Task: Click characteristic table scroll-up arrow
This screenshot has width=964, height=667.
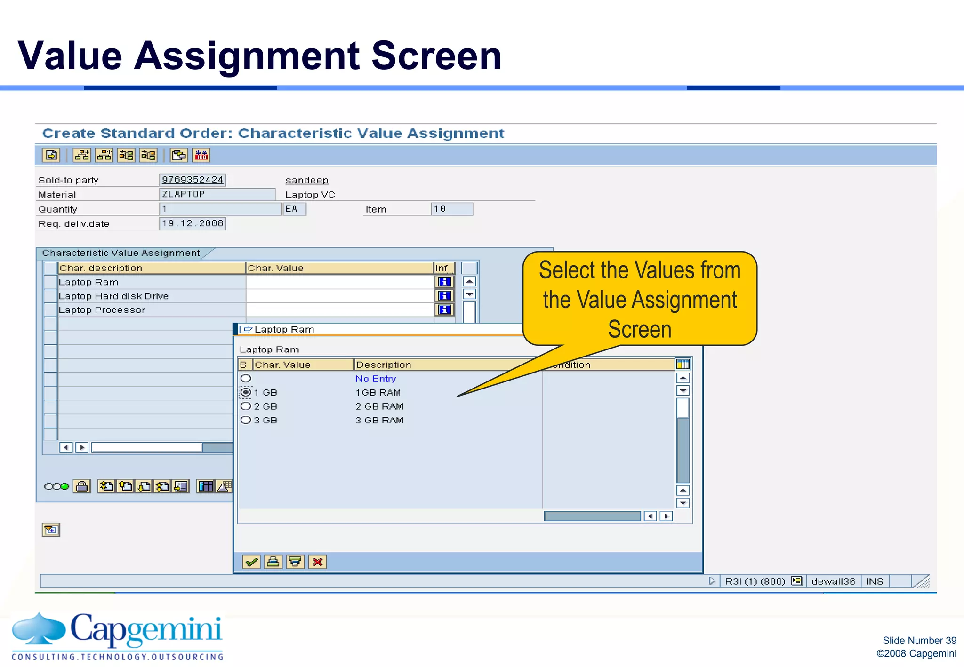Action: 469,281
